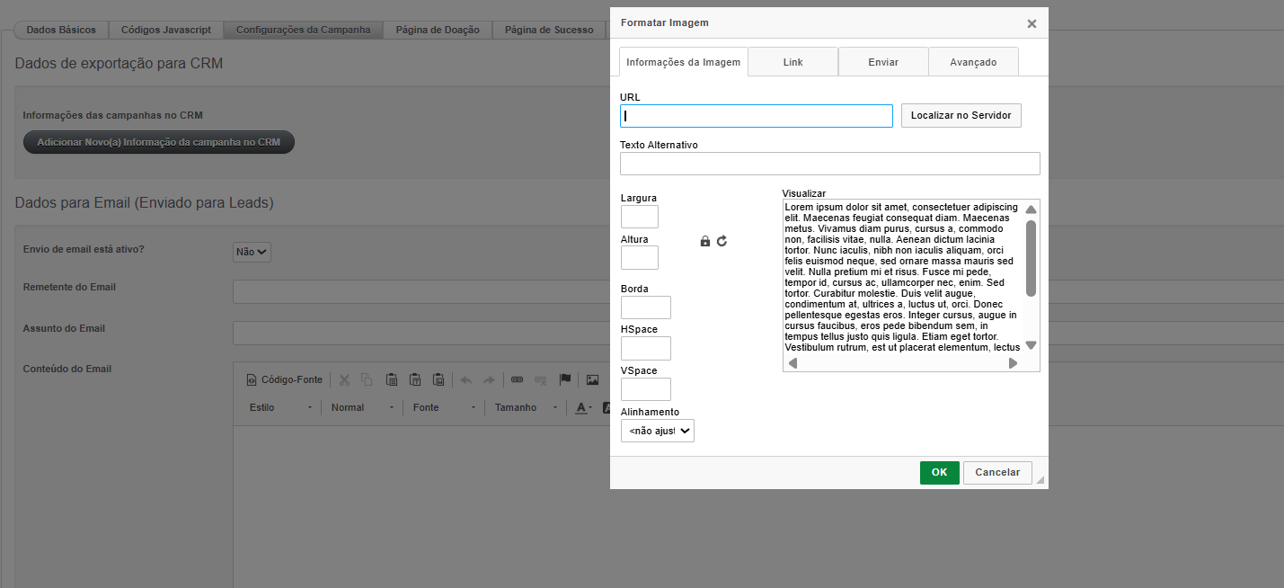Click the Image icon in editor toolbar
1284x588 pixels.
pos(592,380)
